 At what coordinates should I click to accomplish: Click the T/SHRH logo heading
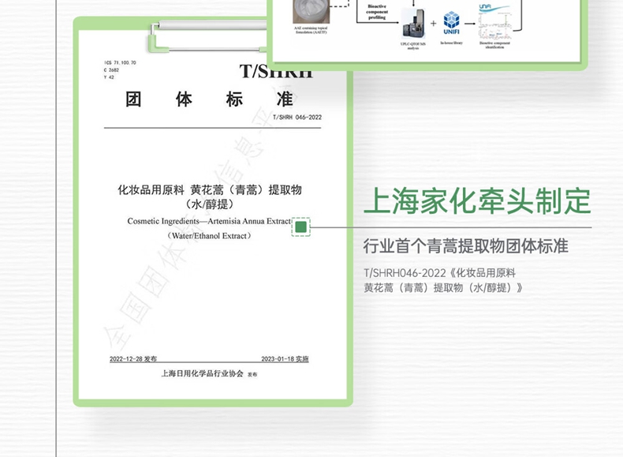click(276, 73)
